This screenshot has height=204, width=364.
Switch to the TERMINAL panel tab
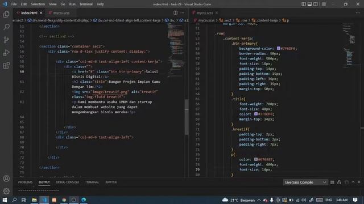coord(92,182)
